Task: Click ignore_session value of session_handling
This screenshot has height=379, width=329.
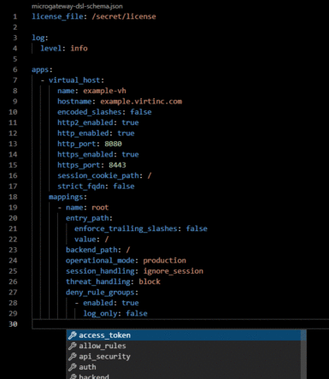Action: (173, 271)
